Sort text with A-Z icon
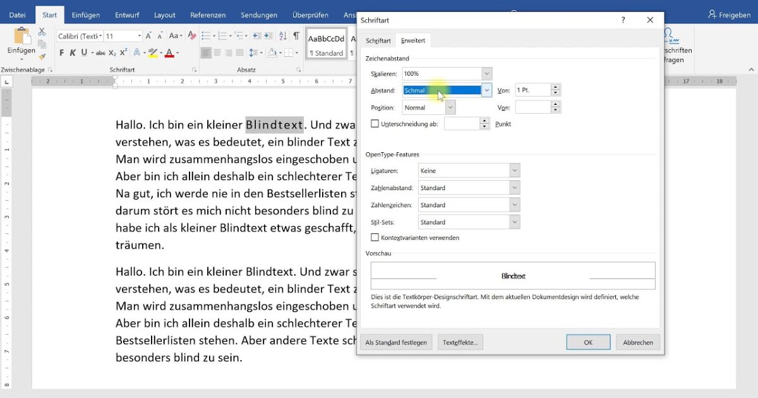Viewport: 758px width, 398px height. 284,36
